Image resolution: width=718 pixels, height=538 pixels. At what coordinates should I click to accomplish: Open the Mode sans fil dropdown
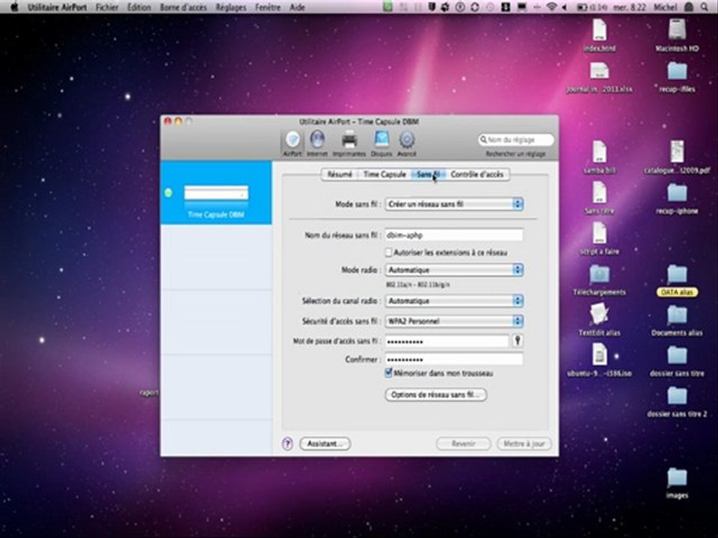click(454, 204)
